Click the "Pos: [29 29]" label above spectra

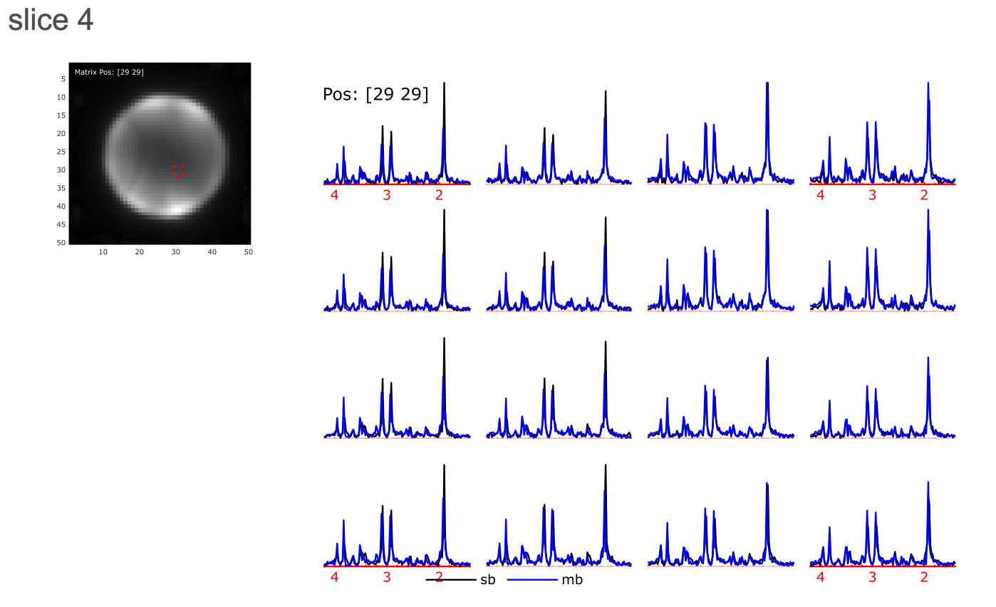375,95
